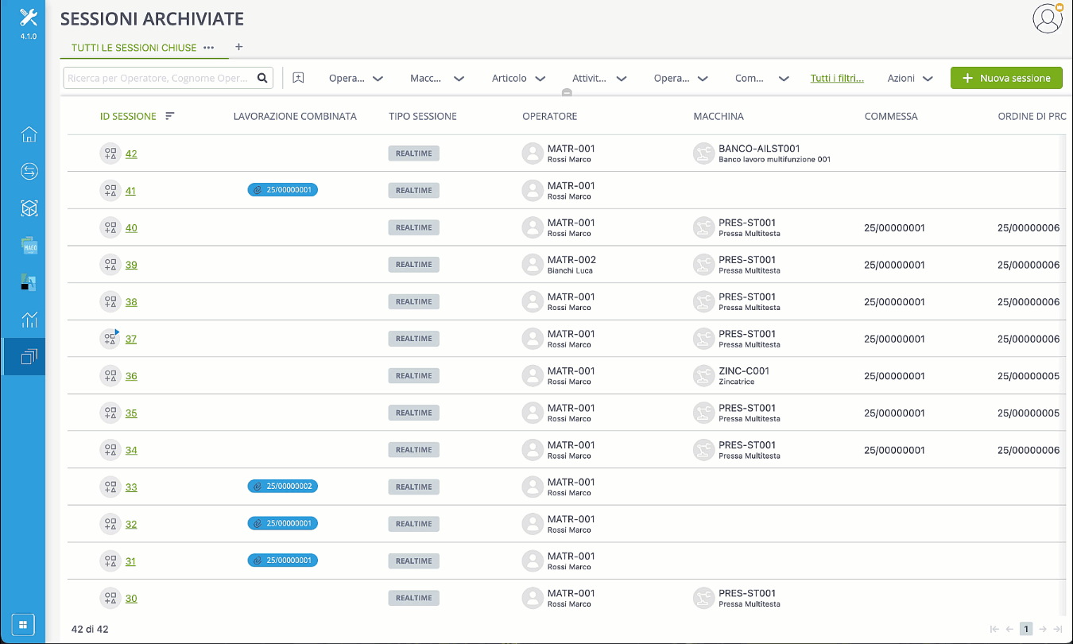This screenshot has height=644, width=1073.
Task: Open the bar chart analytics sidebar icon
Action: (x=29, y=320)
